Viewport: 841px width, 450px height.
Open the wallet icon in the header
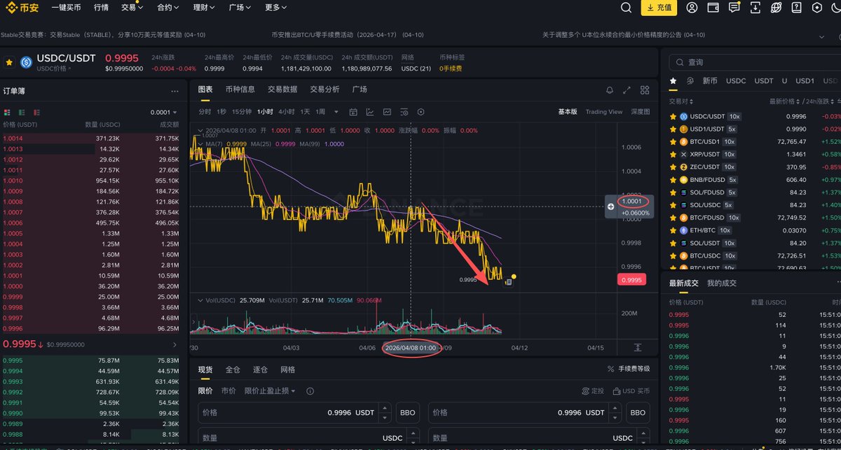713,8
